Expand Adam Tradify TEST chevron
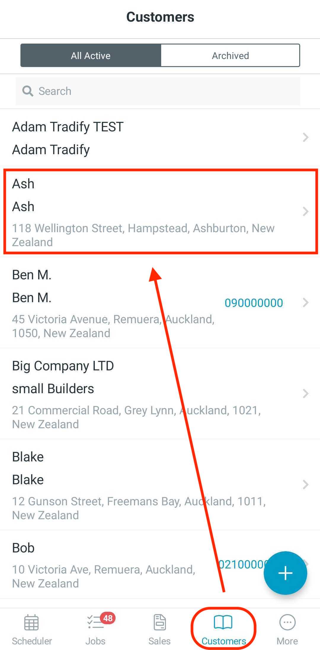This screenshot has width=320, height=650. 305,137
